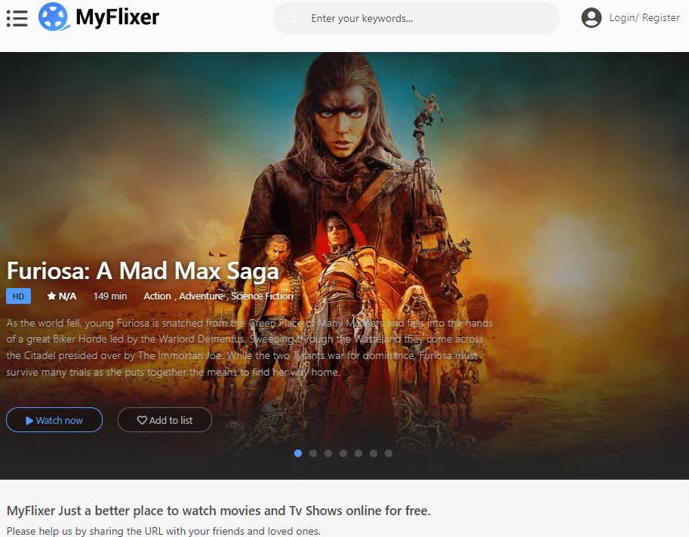
Task: Jump to the third carousel slide dot
Action: point(328,453)
